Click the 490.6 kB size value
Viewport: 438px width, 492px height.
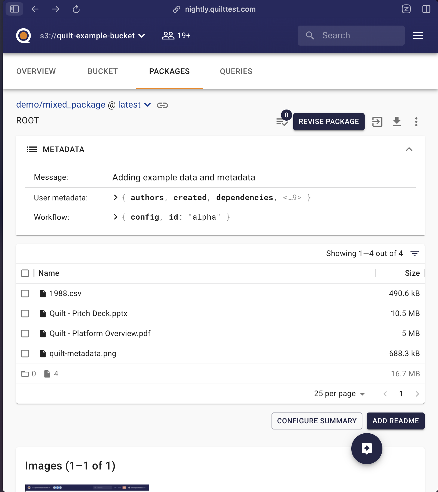[404, 294]
